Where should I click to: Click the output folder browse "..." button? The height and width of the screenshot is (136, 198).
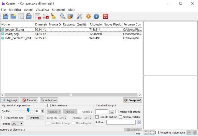tap(112, 112)
